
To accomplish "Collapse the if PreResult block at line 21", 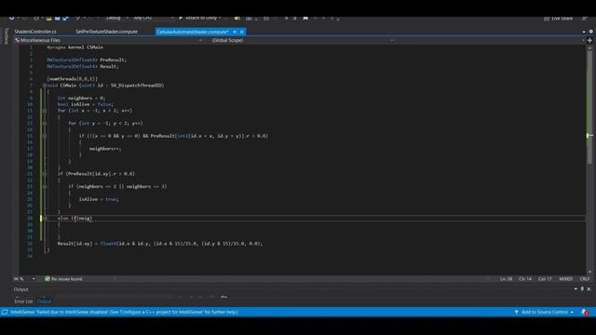I will click(45, 174).
